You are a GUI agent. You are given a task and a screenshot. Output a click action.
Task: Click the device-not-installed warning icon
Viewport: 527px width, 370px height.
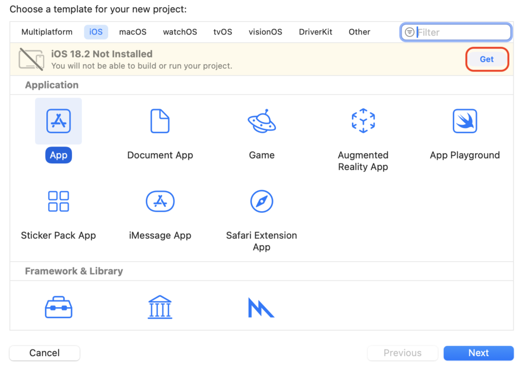[x=31, y=59]
